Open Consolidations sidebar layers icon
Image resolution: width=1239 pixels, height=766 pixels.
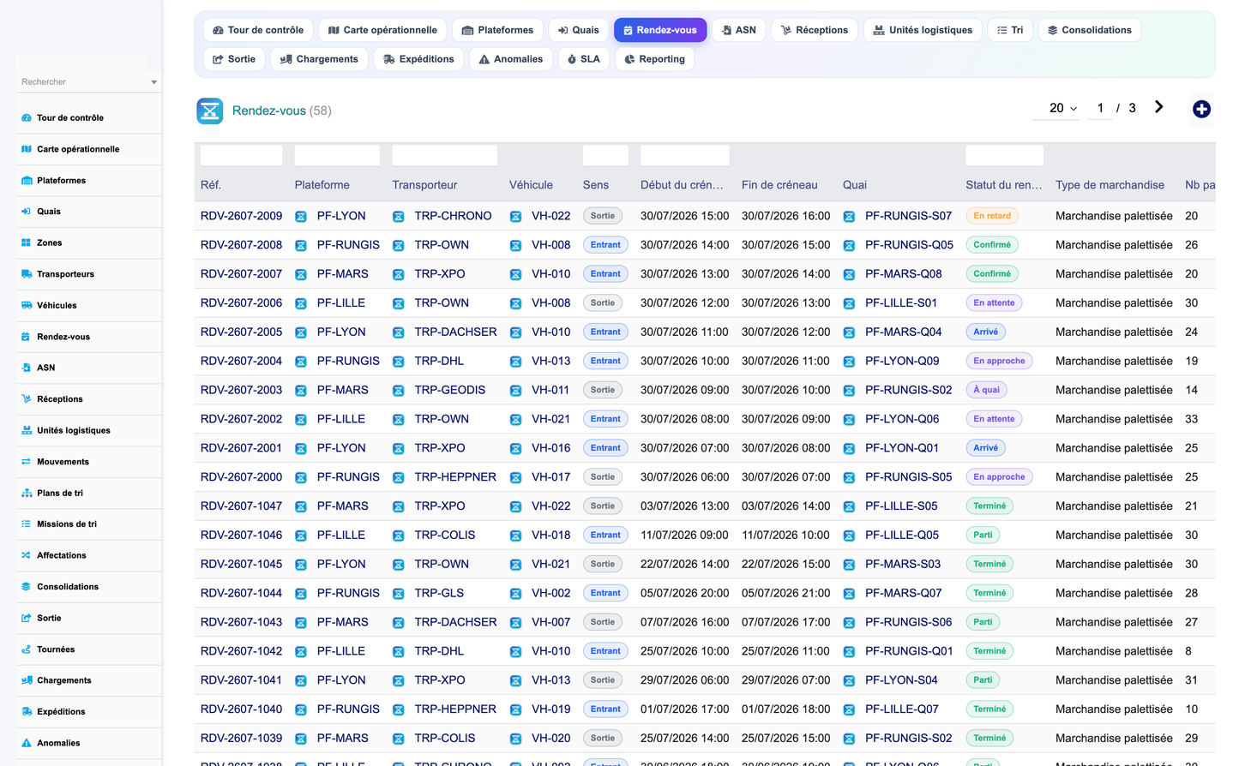27,587
